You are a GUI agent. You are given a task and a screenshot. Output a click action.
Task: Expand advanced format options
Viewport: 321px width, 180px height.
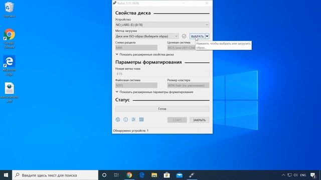tap(154, 92)
